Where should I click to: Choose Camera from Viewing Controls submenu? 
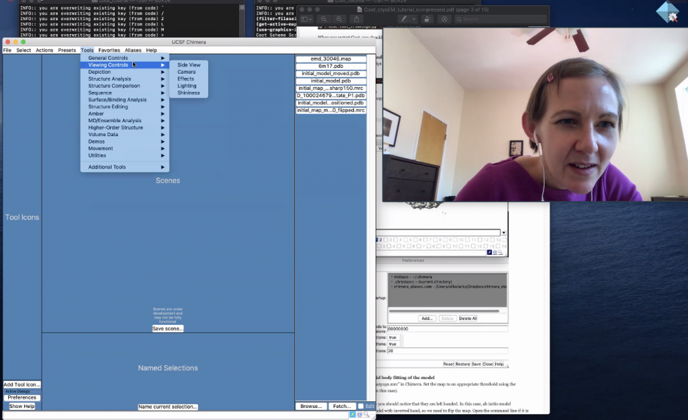(189, 72)
